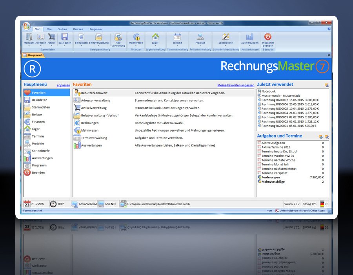This screenshot has width=353, height=275.
Task: Expand the Projekte ribbon dropdown arrow
Action: (200, 46)
